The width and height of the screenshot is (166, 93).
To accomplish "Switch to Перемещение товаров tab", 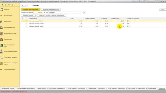I will [8, 88].
